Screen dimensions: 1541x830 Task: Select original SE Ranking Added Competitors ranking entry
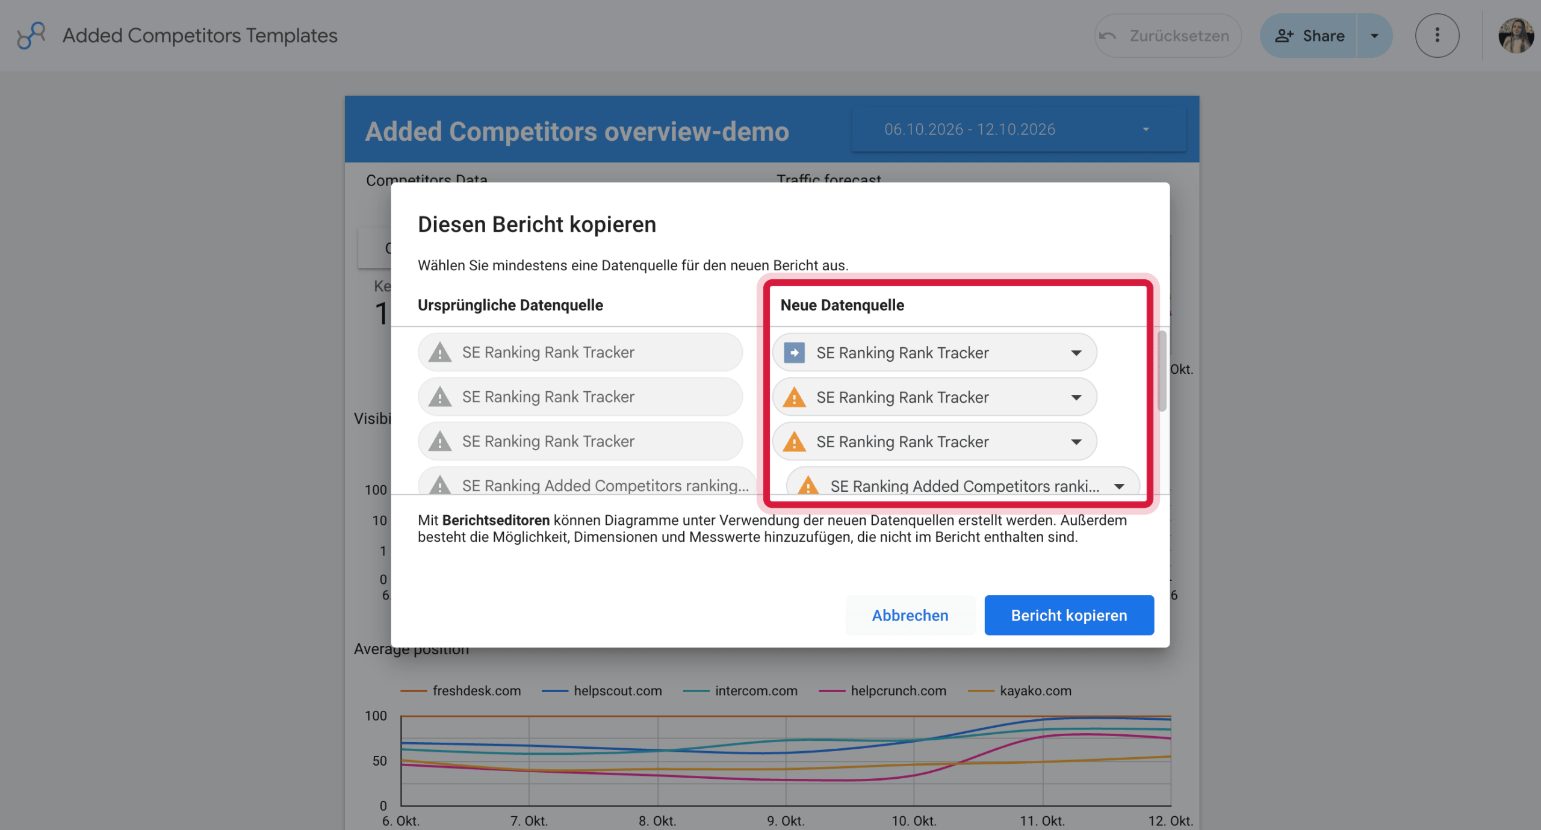[x=586, y=482]
